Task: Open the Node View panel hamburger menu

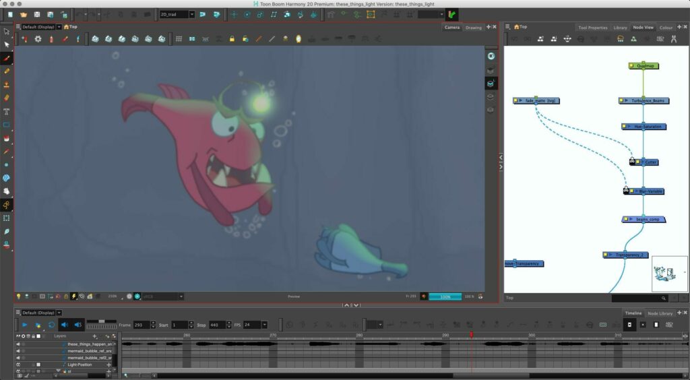Action: pos(507,27)
